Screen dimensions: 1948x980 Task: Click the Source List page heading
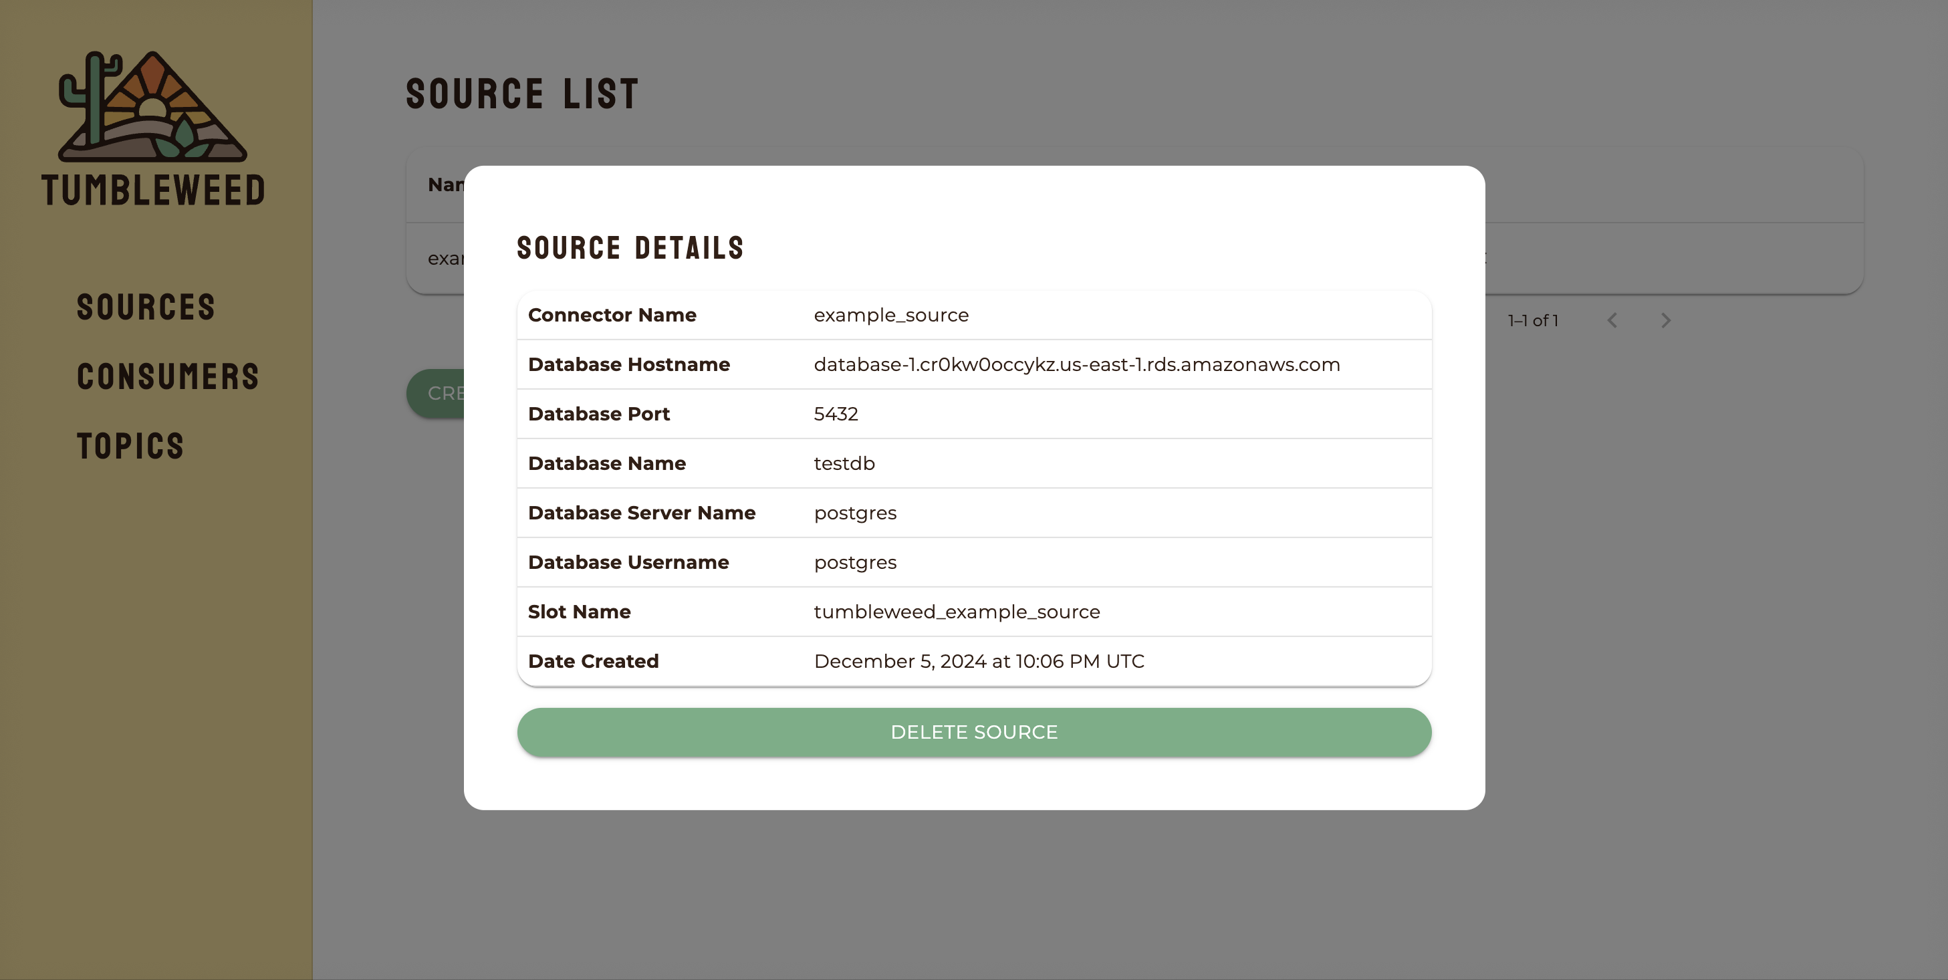tap(523, 94)
